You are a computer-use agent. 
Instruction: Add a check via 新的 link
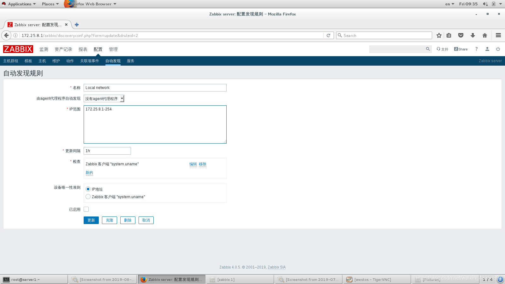tap(89, 173)
